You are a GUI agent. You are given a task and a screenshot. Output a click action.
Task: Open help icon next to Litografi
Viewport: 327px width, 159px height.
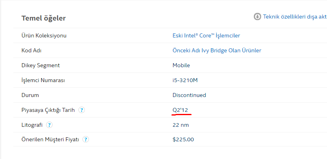(49, 125)
